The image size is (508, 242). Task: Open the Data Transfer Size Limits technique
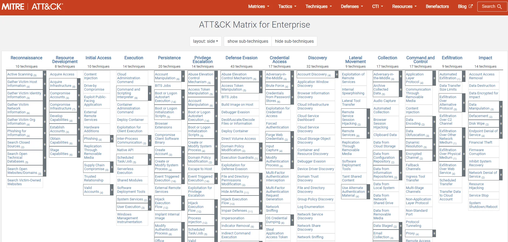(450, 88)
